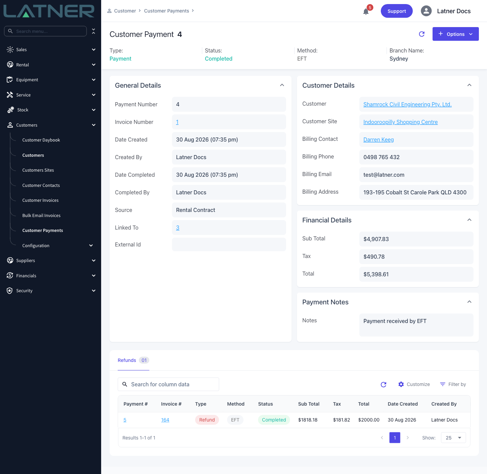Click the $2000.00 total cell

369,420
